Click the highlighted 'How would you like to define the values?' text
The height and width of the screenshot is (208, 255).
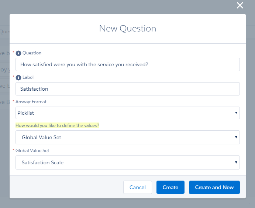point(57,125)
